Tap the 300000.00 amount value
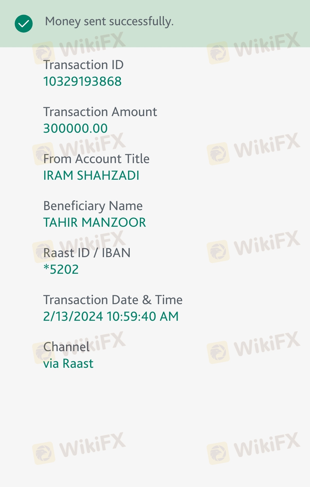 [x=75, y=128]
